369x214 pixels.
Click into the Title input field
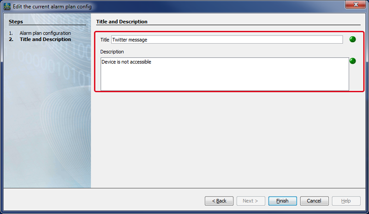tap(226, 40)
